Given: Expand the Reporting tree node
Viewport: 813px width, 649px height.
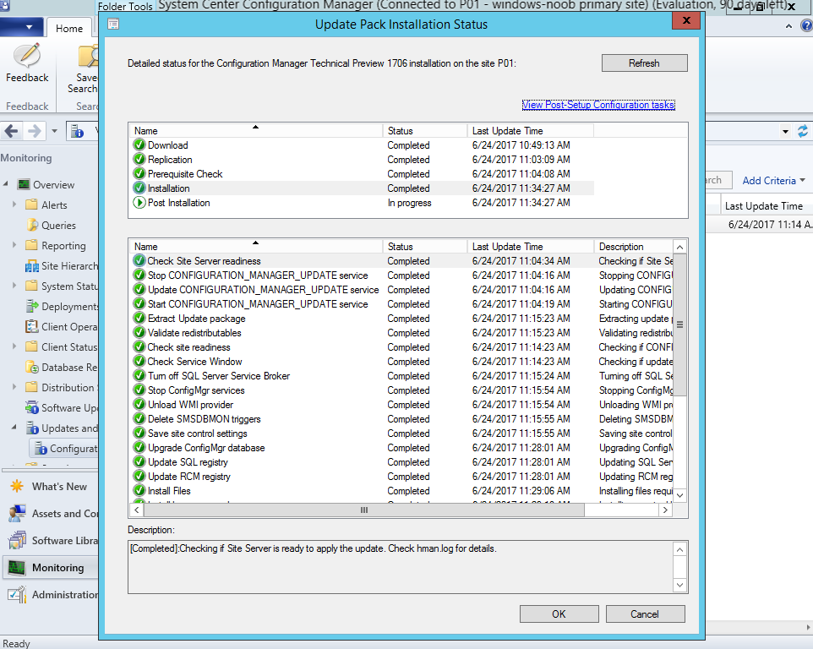Looking at the screenshot, I should pyautogui.click(x=14, y=245).
